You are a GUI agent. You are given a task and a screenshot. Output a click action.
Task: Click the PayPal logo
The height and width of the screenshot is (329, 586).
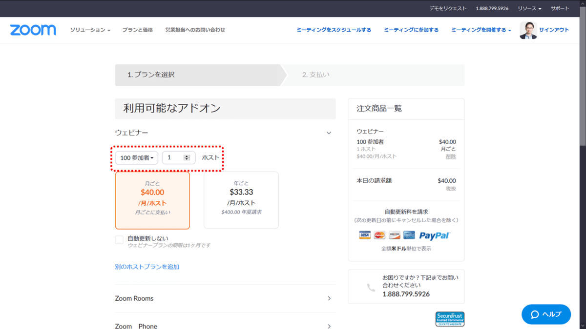(434, 236)
